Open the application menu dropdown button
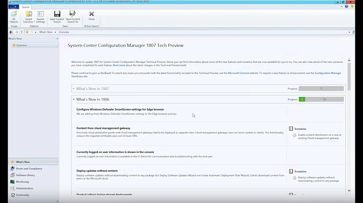The height and width of the screenshot is (203, 363). coord(14,7)
